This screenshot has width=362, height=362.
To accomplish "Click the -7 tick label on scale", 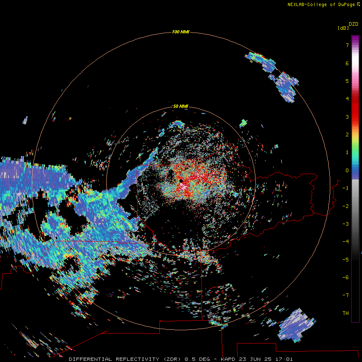I will tap(346, 295).
